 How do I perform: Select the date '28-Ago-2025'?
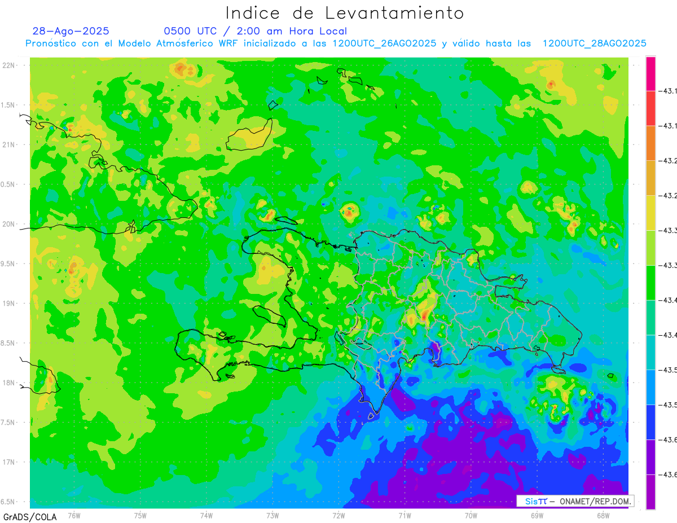(x=71, y=31)
